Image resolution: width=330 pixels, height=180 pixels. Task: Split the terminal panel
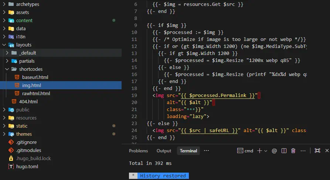[x=284, y=151]
